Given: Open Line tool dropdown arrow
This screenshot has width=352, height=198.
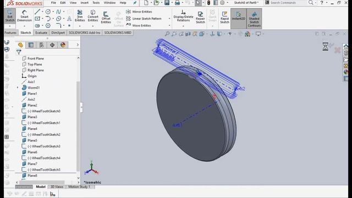Looking at the screenshot, I should (x=42, y=12).
